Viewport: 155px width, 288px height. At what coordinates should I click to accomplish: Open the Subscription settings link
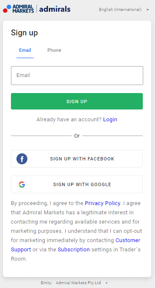(x=74, y=249)
